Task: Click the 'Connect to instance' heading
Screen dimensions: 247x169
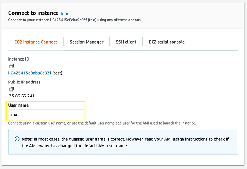Action: point(33,13)
